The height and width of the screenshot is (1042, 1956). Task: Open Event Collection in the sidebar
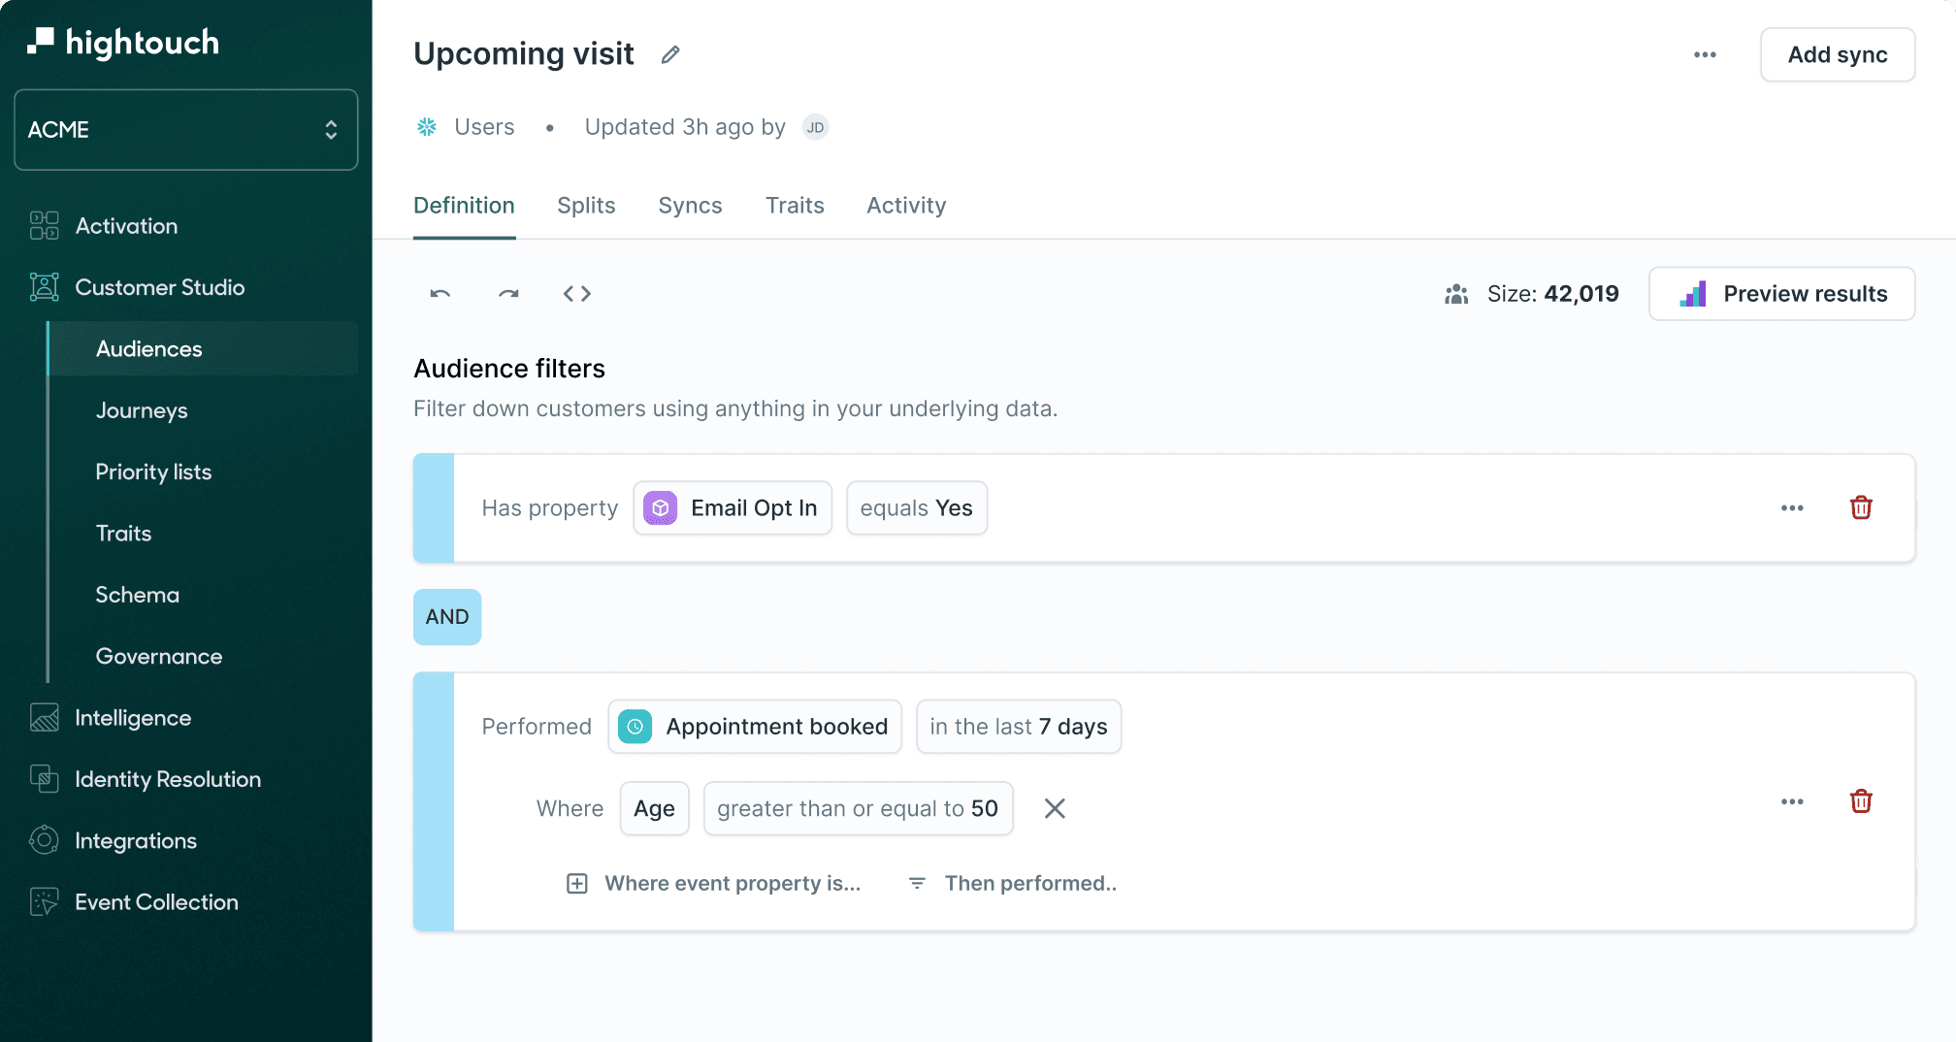pyautogui.click(x=156, y=901)
